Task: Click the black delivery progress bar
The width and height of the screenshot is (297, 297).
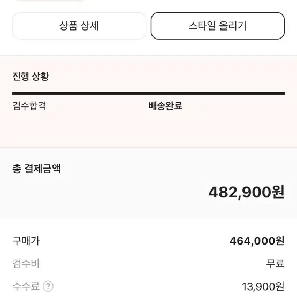Action: click(x=149, y=93)
